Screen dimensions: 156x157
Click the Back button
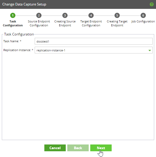[78, 148]
